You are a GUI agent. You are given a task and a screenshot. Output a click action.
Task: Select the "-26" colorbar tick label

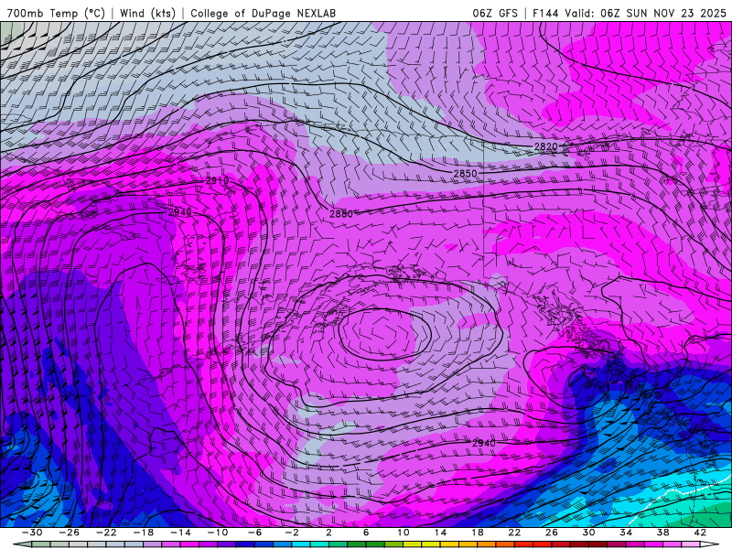click(x=70, y=533)
